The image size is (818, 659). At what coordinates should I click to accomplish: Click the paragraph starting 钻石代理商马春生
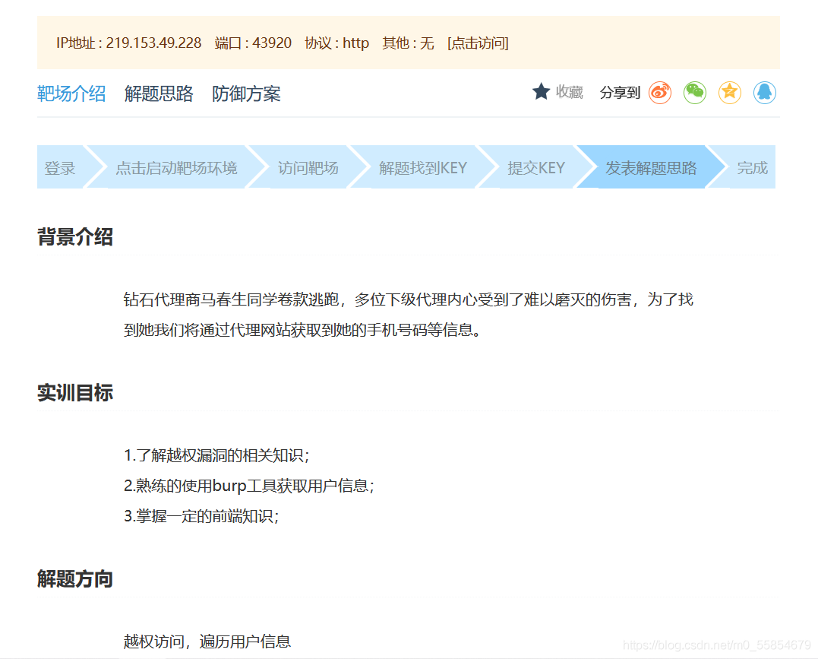pos(409,315)
